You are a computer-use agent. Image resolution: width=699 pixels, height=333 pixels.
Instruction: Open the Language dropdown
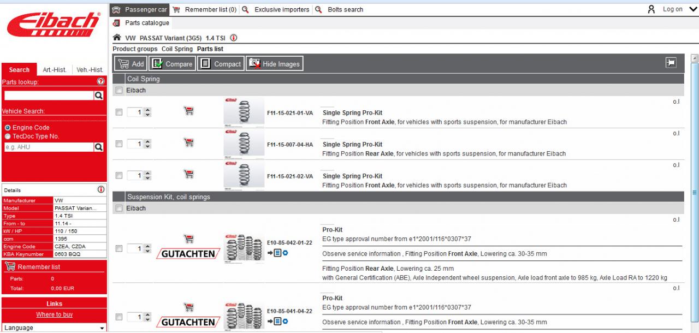click(x=54, y=328)
